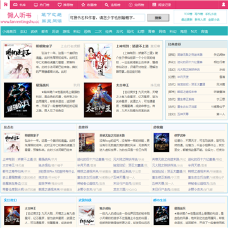This screenshot has width=228, height=228.
Task: Open 都市之青帝归来 in 总点击 list
Action: point(14,172)
